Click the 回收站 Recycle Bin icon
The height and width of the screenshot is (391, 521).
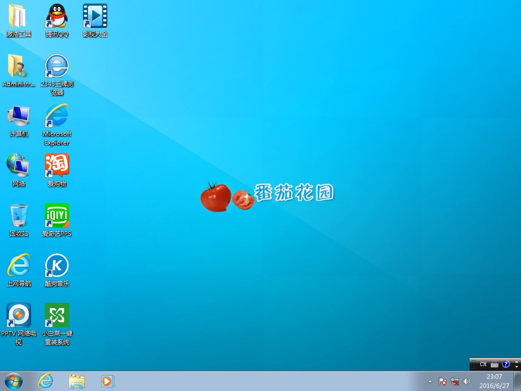coord(19,216)
